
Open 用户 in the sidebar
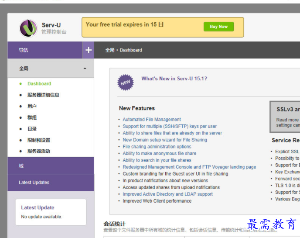coord(32,106)
